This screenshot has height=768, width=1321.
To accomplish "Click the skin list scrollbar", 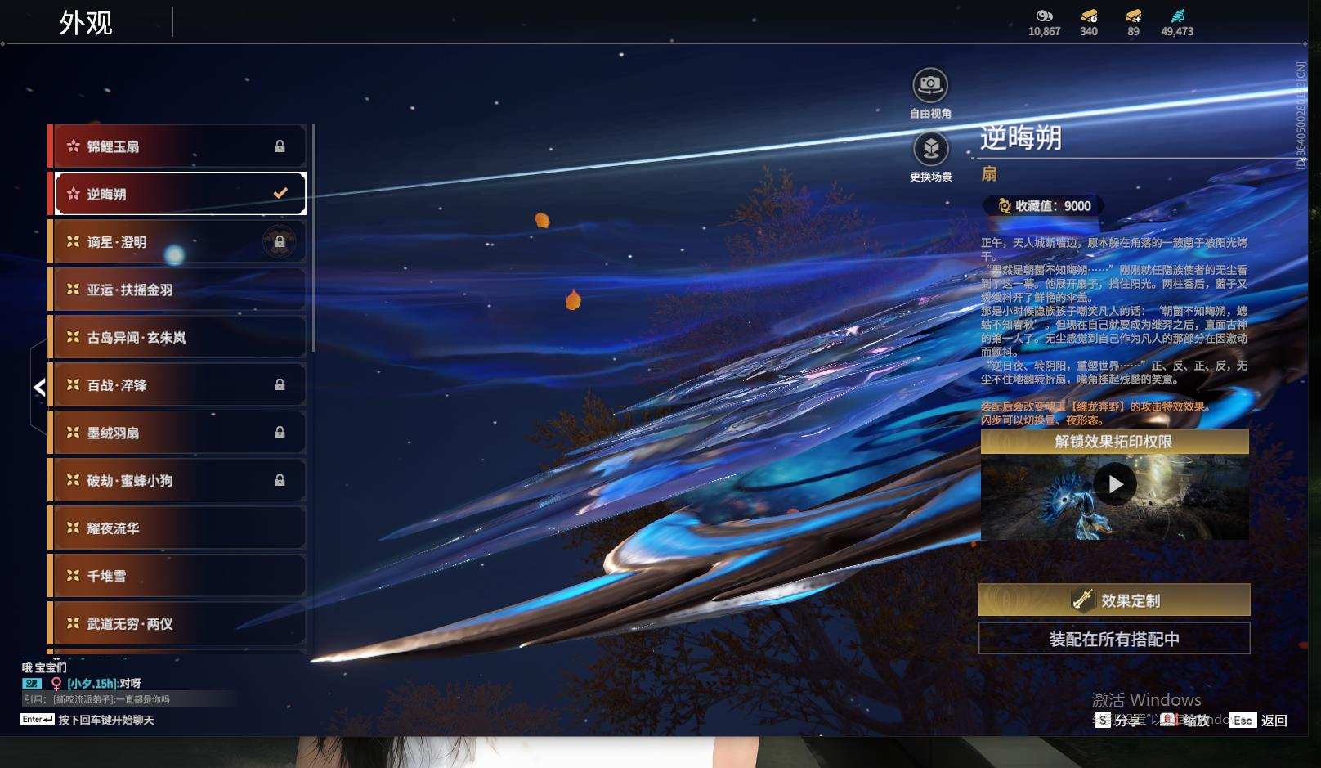I will point(313,238).
